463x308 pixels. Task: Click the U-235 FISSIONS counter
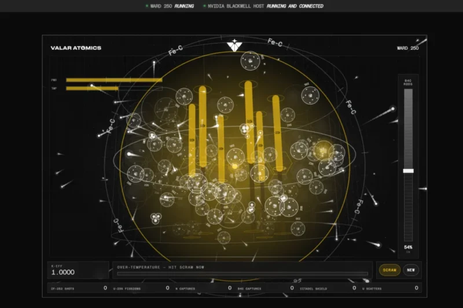[x=141, y=288]
